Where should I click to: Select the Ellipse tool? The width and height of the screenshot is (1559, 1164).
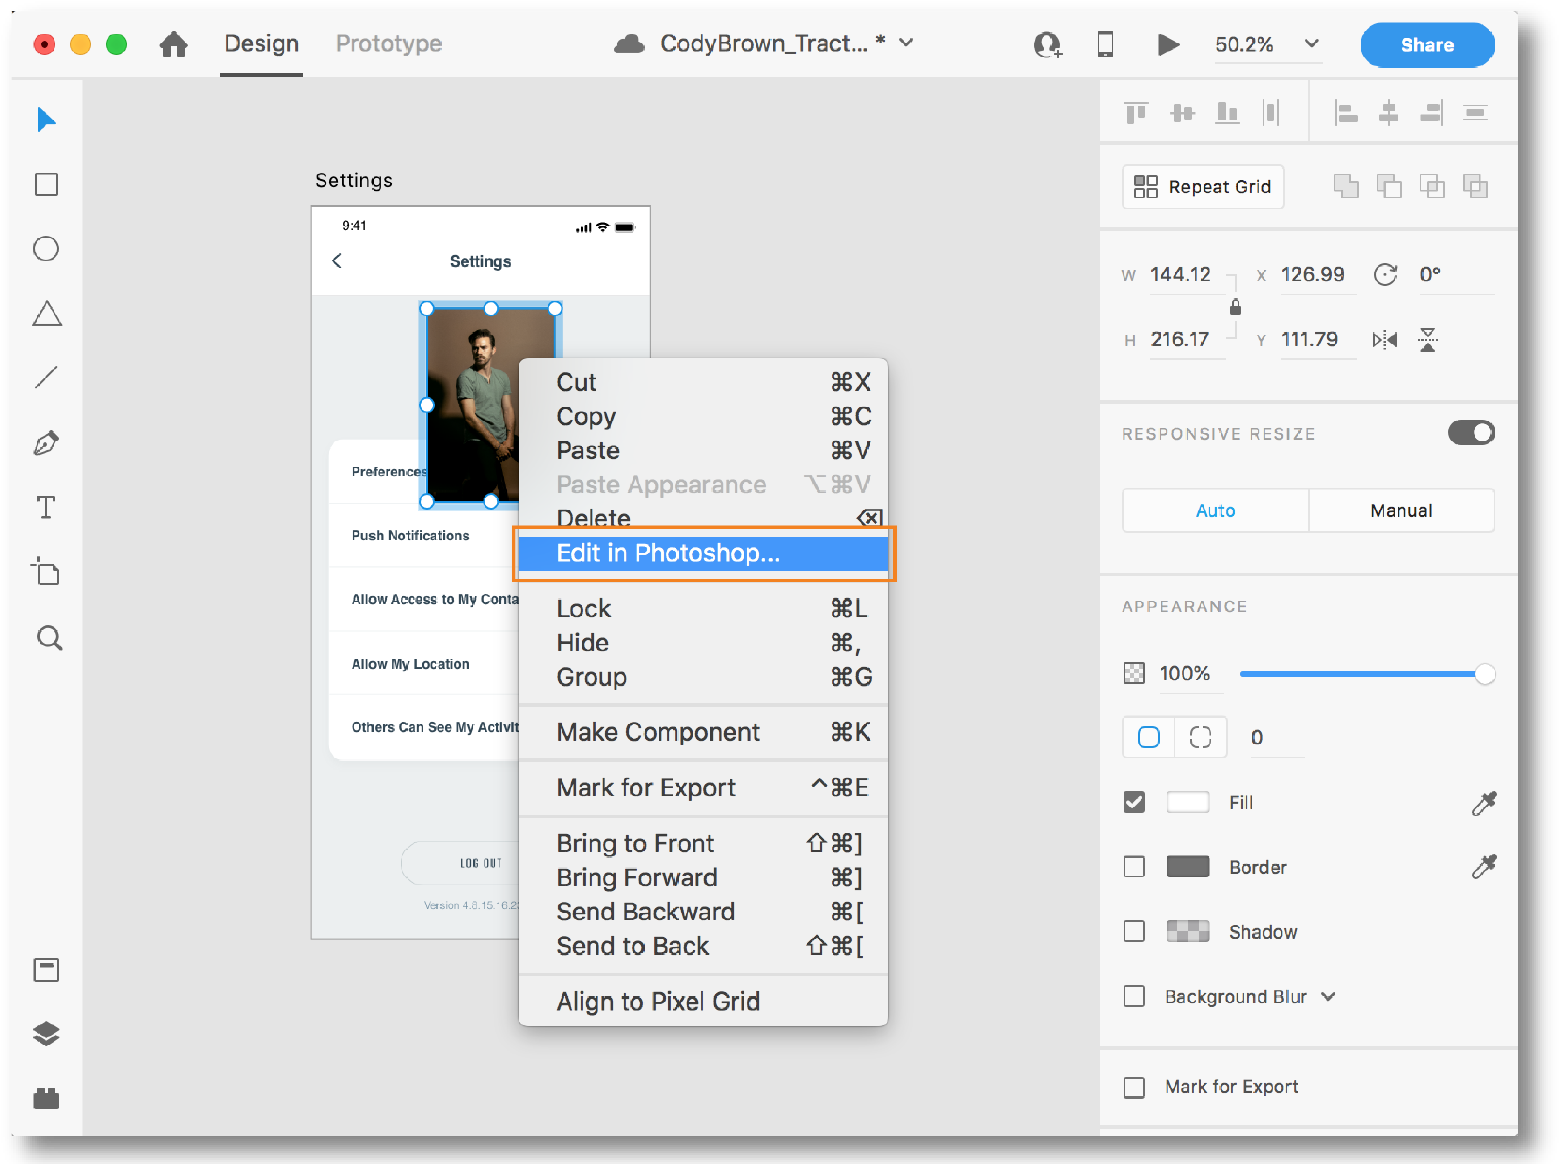pos(47,249)
